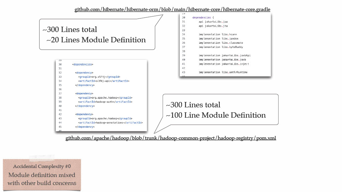Click the '<dependency>' tag on line 32
The image size is (342, 192).
[84, 73]
